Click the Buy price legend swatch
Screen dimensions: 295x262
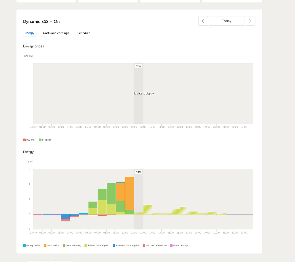pyautogui.click(x=24, y=140)
